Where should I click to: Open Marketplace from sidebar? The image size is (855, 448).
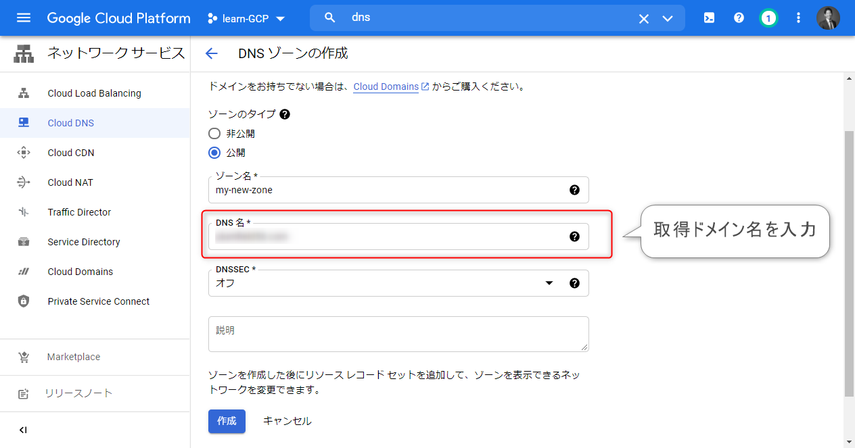pyautogui.click(x=95, y=357)
